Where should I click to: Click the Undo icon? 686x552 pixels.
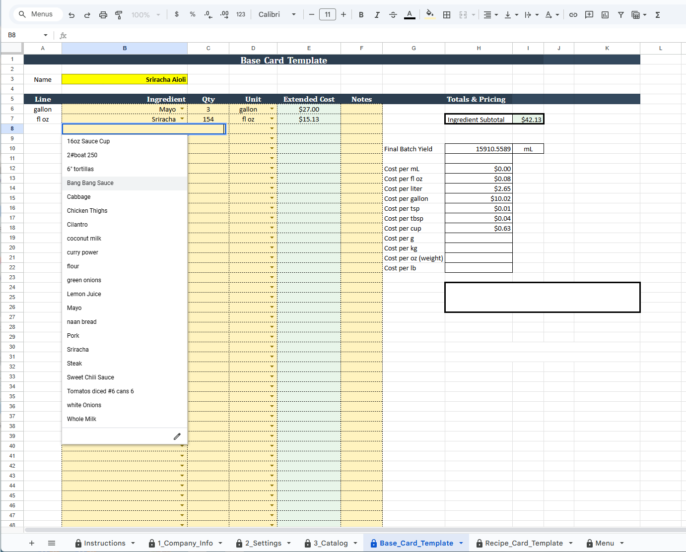(x=71, y=15)
